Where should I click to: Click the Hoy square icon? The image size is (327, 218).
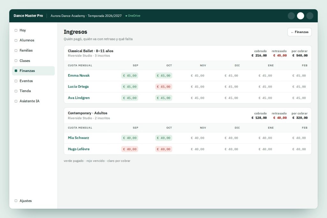pos(16,30)
